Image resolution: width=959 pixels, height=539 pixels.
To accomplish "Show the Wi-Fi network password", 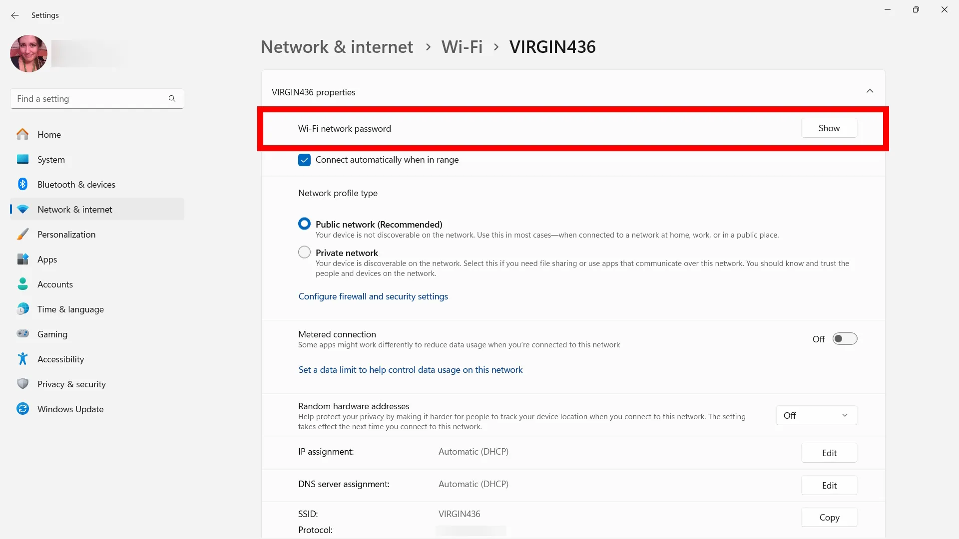I will [829, 128].
